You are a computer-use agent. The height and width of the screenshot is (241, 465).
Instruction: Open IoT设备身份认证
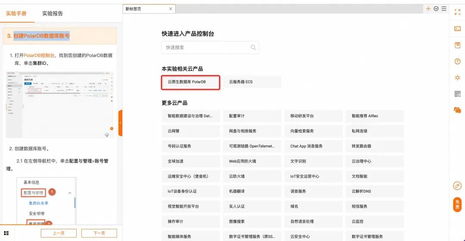[191, 191]
